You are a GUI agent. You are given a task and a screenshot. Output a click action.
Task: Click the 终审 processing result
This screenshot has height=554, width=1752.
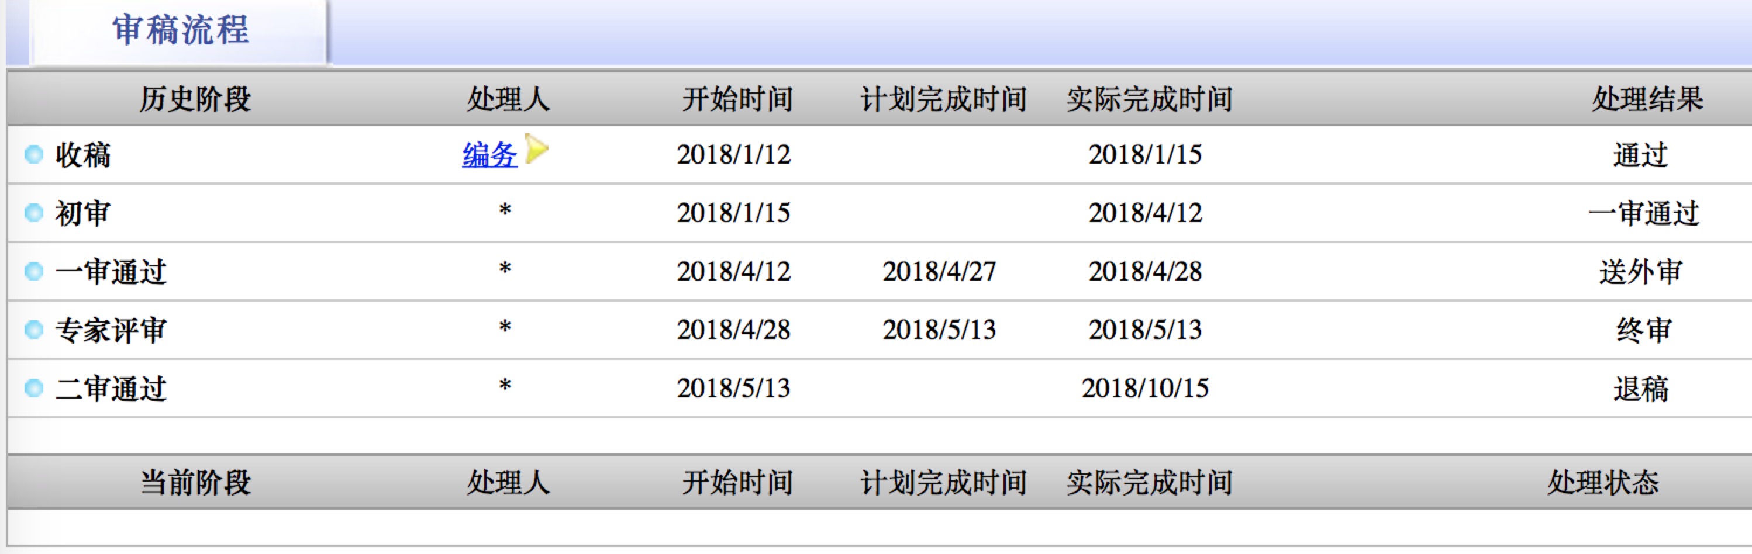[1643, 330]
